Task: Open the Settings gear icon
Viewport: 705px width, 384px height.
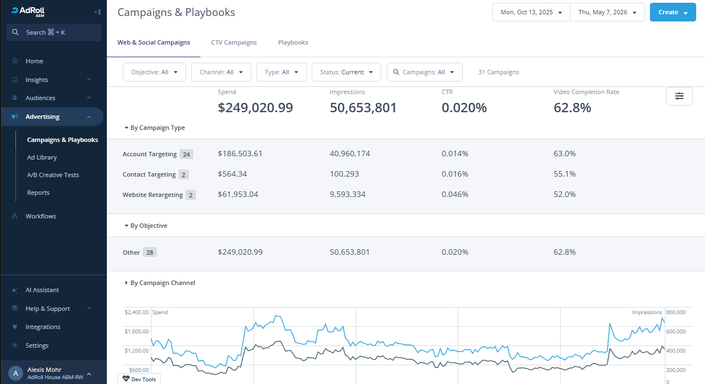Action: pyautogui.click(x=15, y=345)
